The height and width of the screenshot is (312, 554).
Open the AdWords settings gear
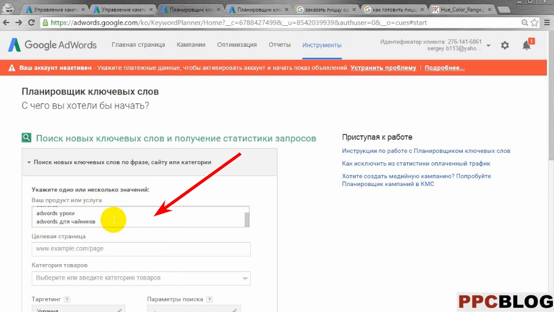tap(505, 45)
